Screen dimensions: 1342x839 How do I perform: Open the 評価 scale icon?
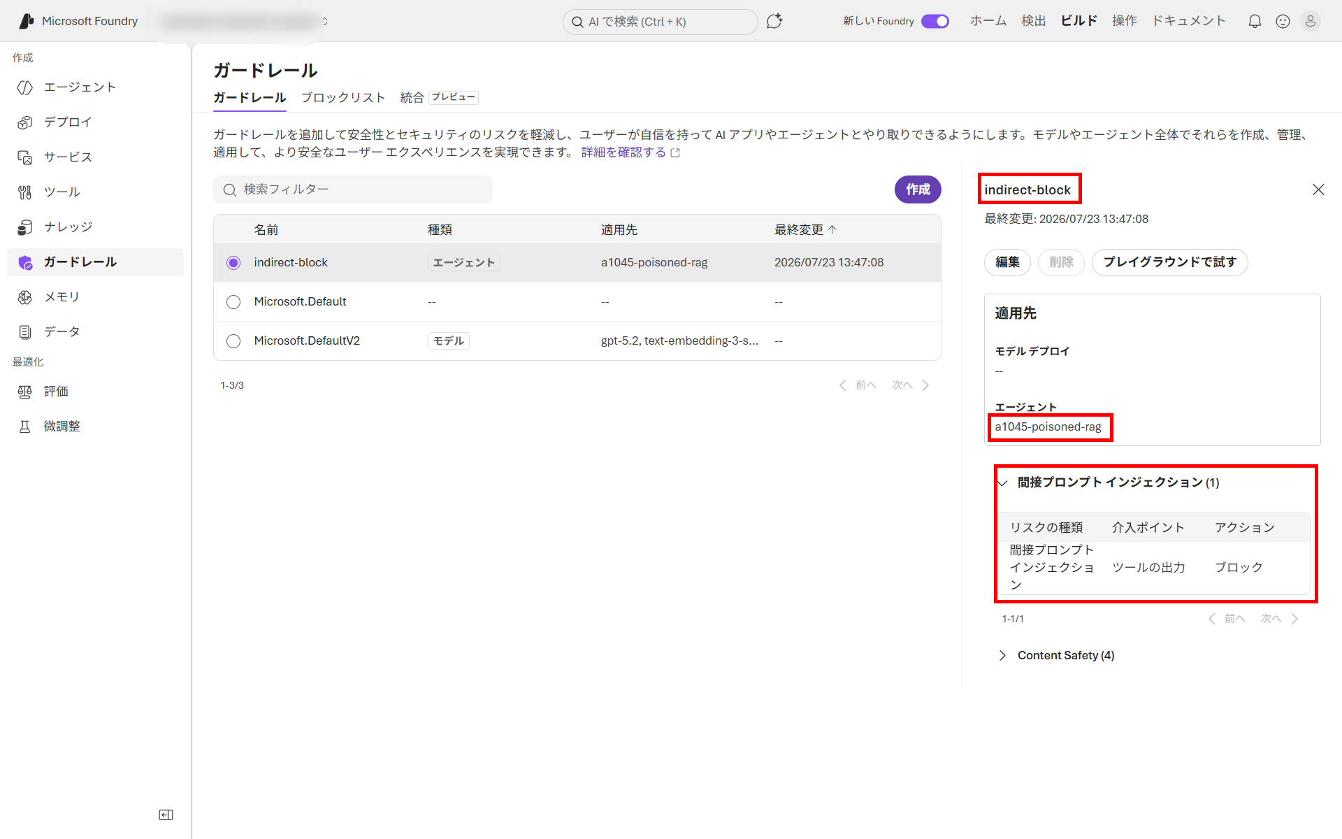coord(25,392)
